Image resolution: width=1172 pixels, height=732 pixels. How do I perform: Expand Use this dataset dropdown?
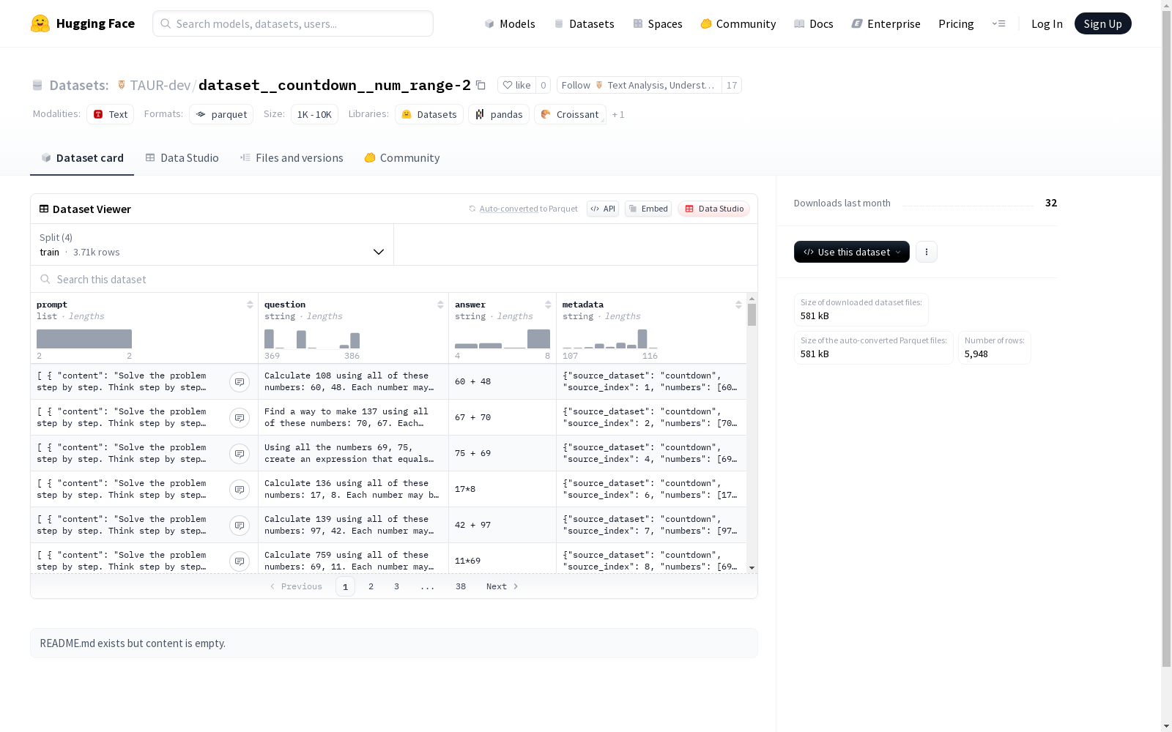[852, 252]
